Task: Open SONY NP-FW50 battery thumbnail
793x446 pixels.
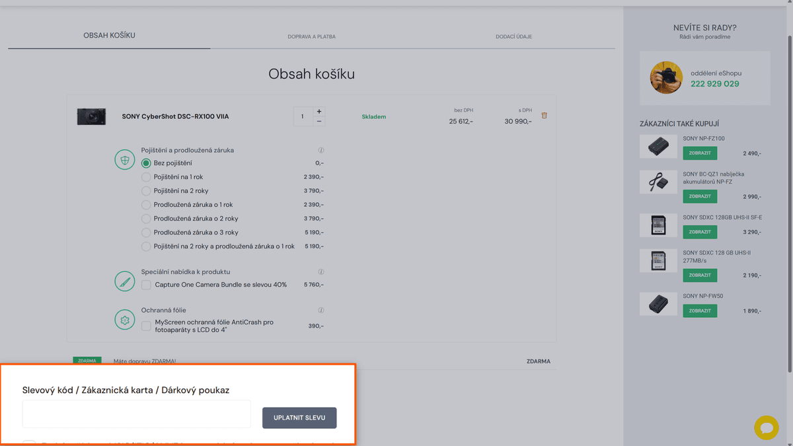Action: click(x=658, y=304)
